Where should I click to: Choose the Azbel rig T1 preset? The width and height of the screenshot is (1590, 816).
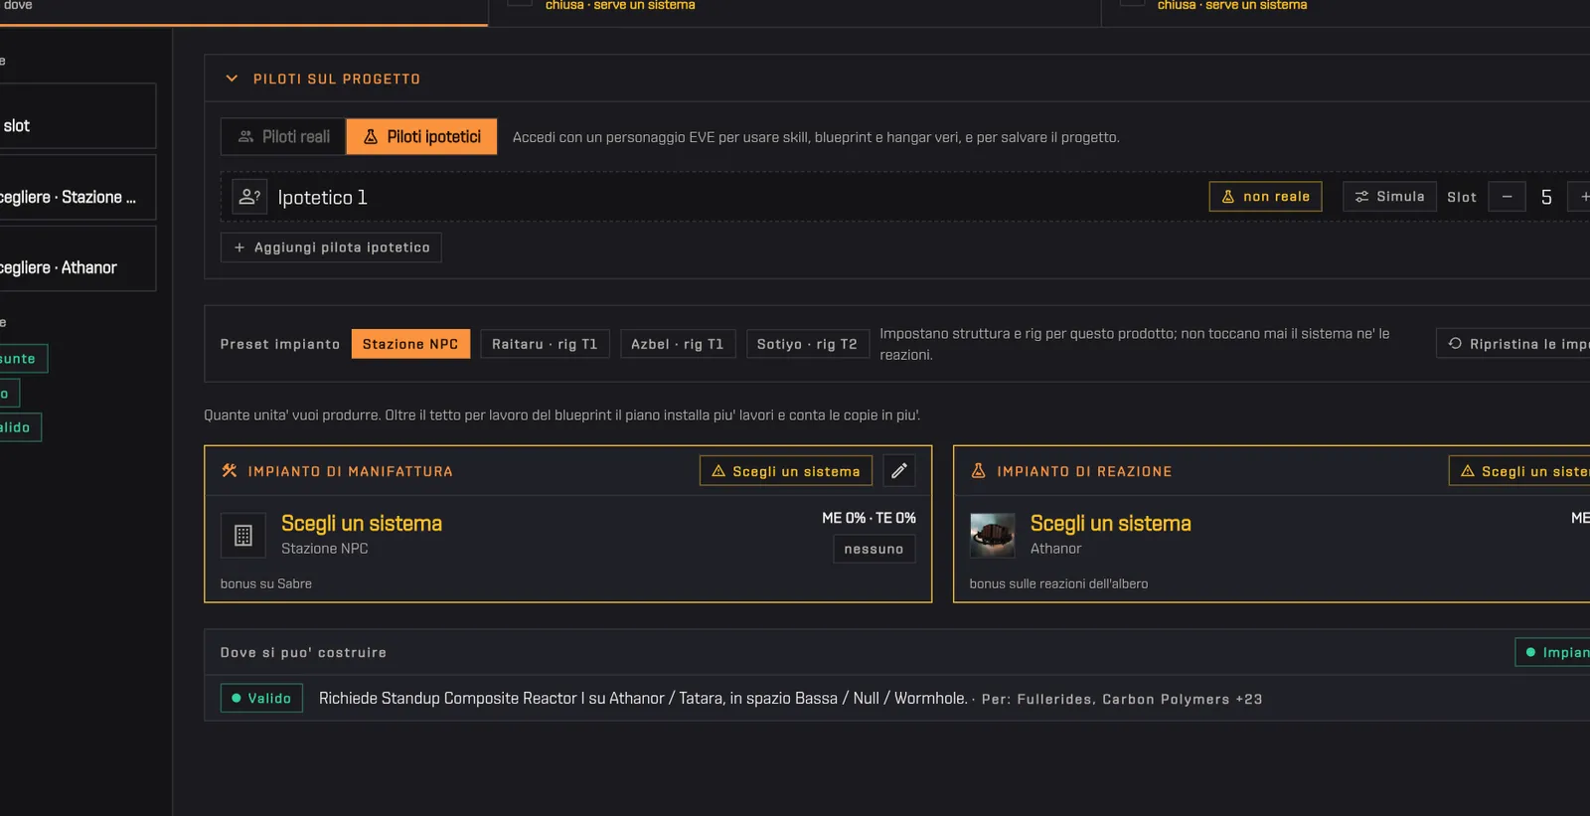pyautogui.click(x=678, y=344)
